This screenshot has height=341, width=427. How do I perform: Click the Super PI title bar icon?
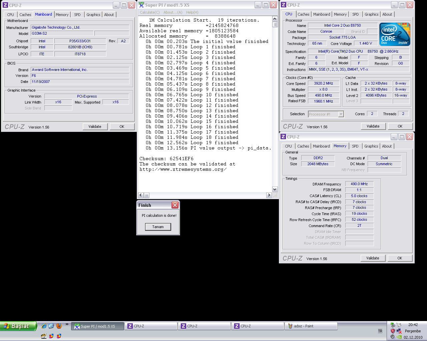click(141, 5)
